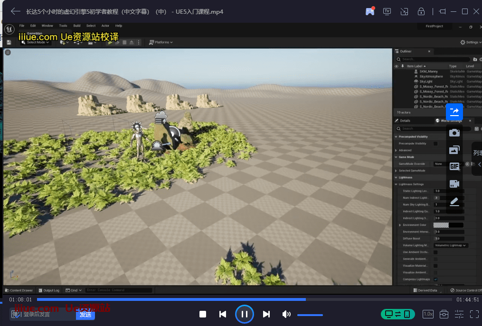Viewport: 482px width, 326px height.
Task: Go back using the title bar arrow
Action: (16, 11)
